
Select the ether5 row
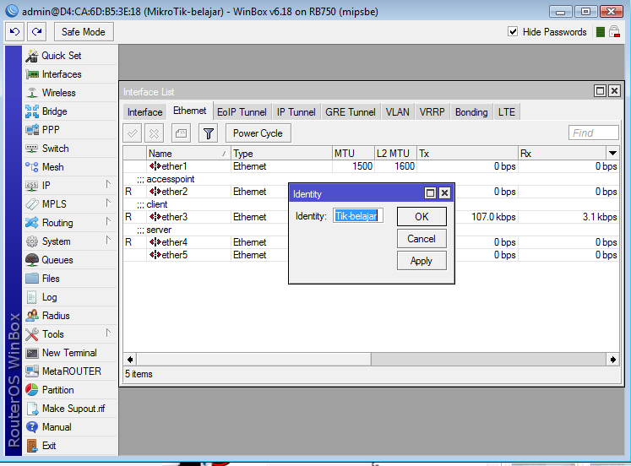coord(371,255)
